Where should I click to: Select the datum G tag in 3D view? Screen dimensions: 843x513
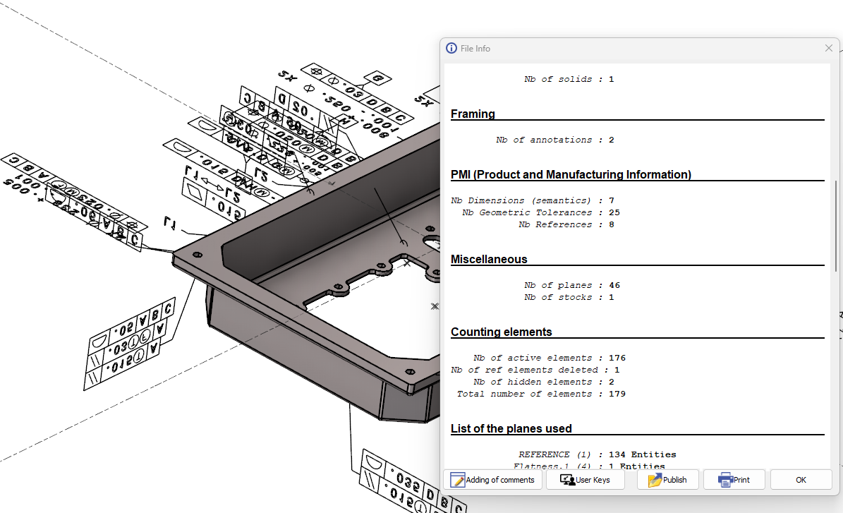click(x=377, y=78)
